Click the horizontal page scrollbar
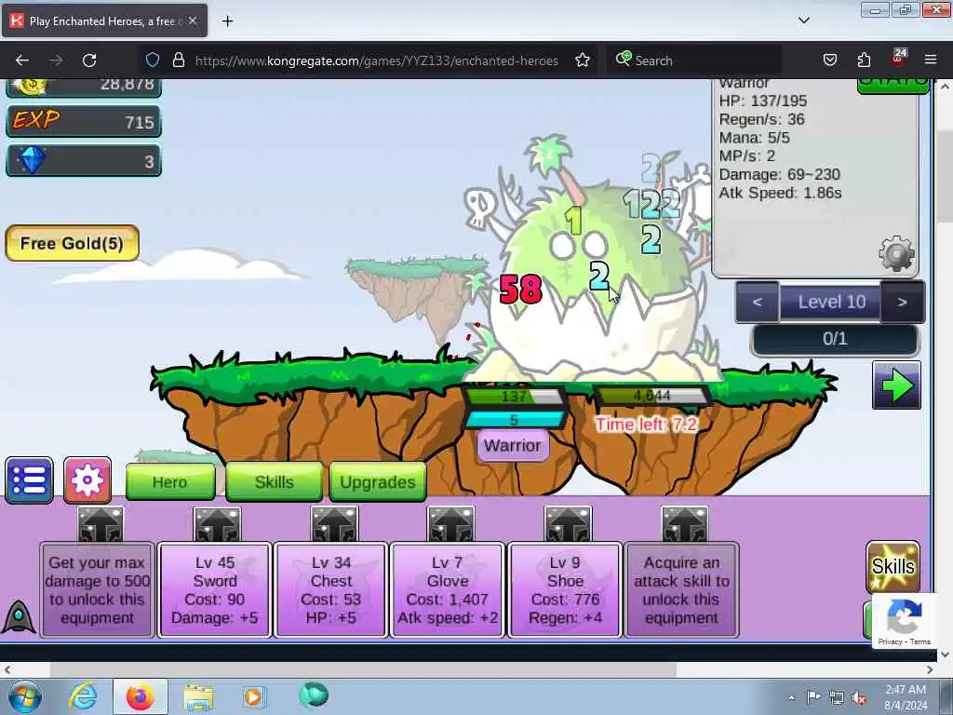953x715 pixels. 364,669
